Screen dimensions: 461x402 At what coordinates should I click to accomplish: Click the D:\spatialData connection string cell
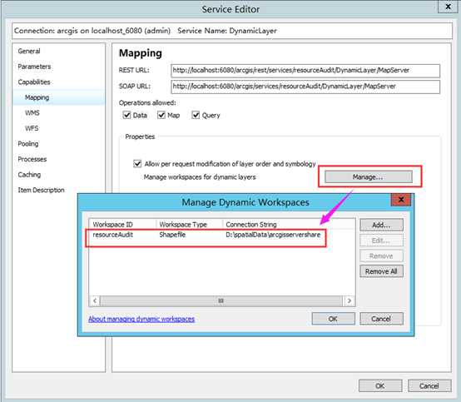(273, 235)
